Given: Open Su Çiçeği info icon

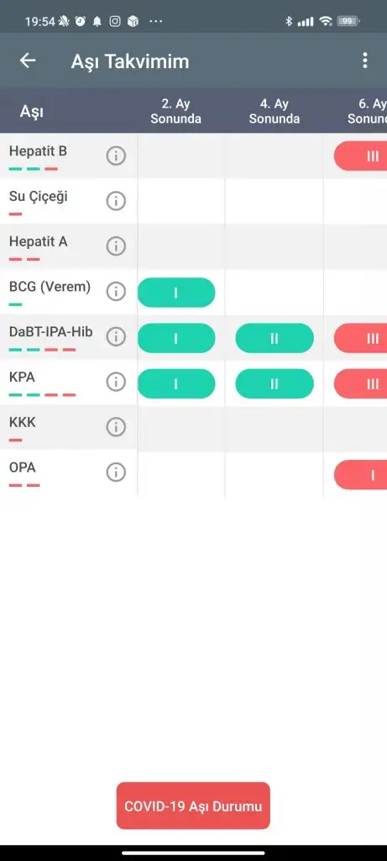Looking at the screenshot, I should [x=116, y=201].
